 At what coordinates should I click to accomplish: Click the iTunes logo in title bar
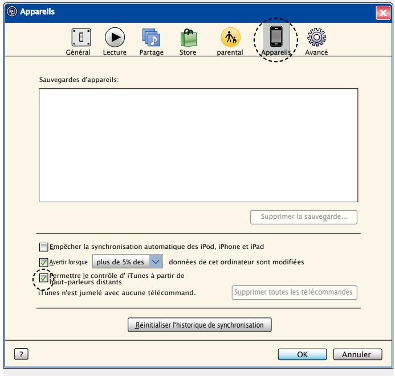12,11
